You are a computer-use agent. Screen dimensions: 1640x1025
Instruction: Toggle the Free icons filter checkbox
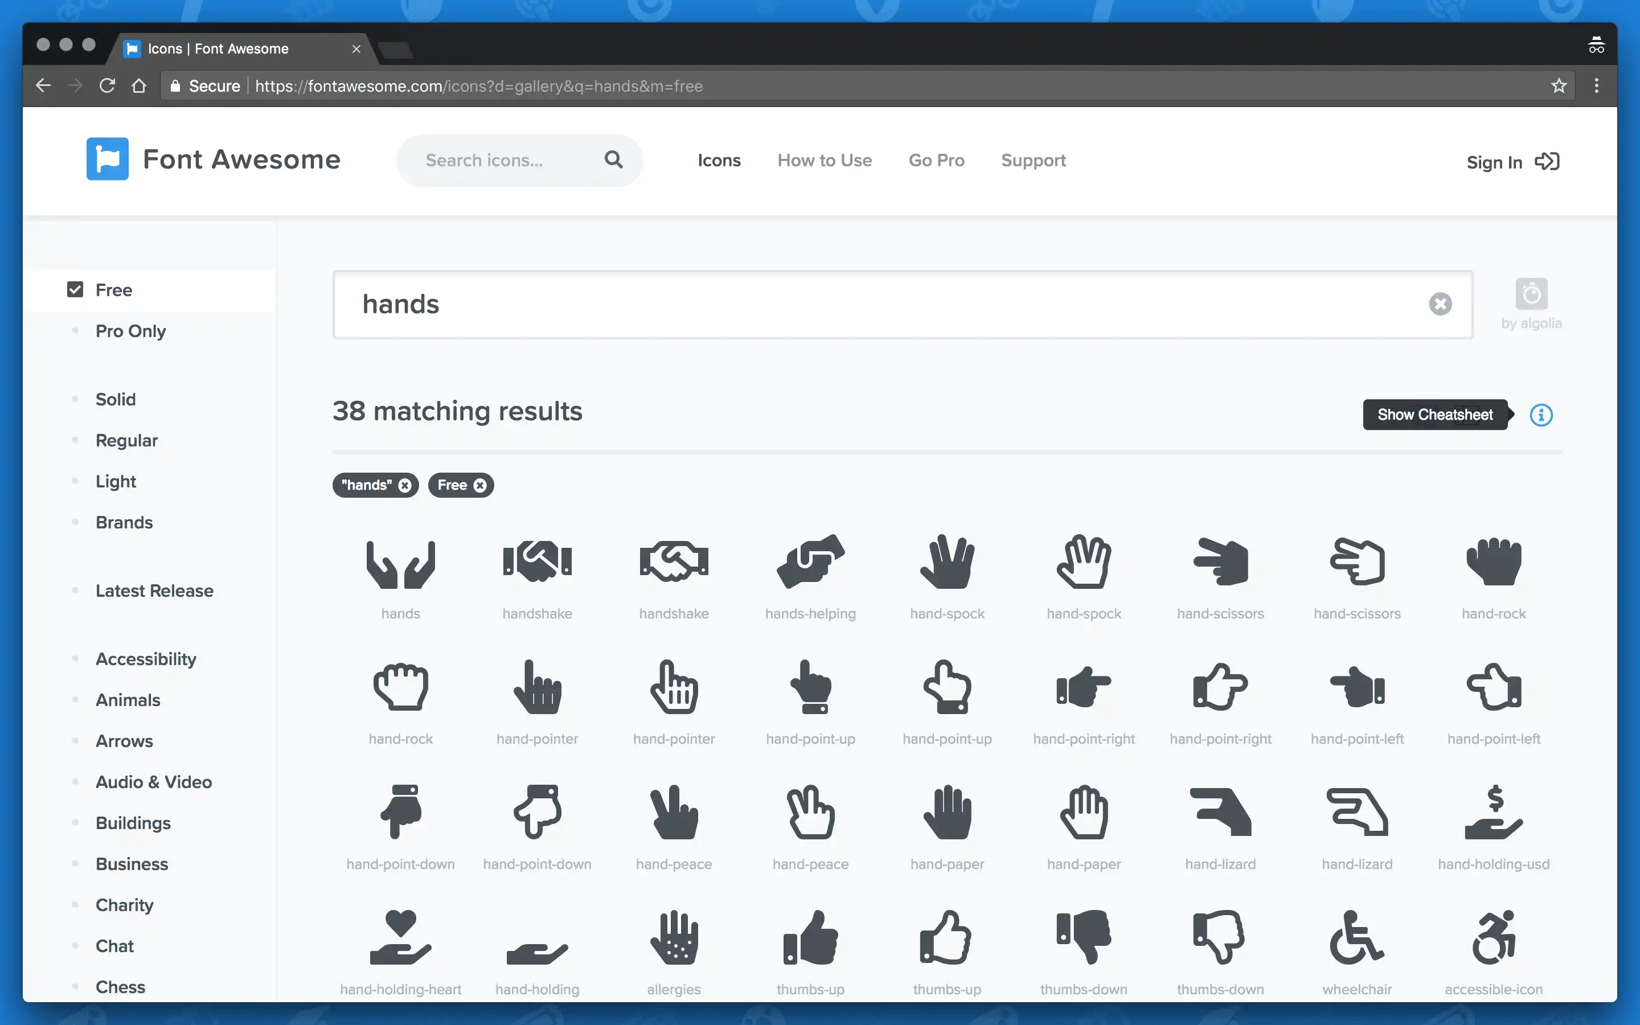76,289
